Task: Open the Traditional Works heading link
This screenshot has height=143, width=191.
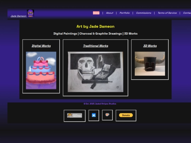Action: pyautogui.click(x=95, y=46)
